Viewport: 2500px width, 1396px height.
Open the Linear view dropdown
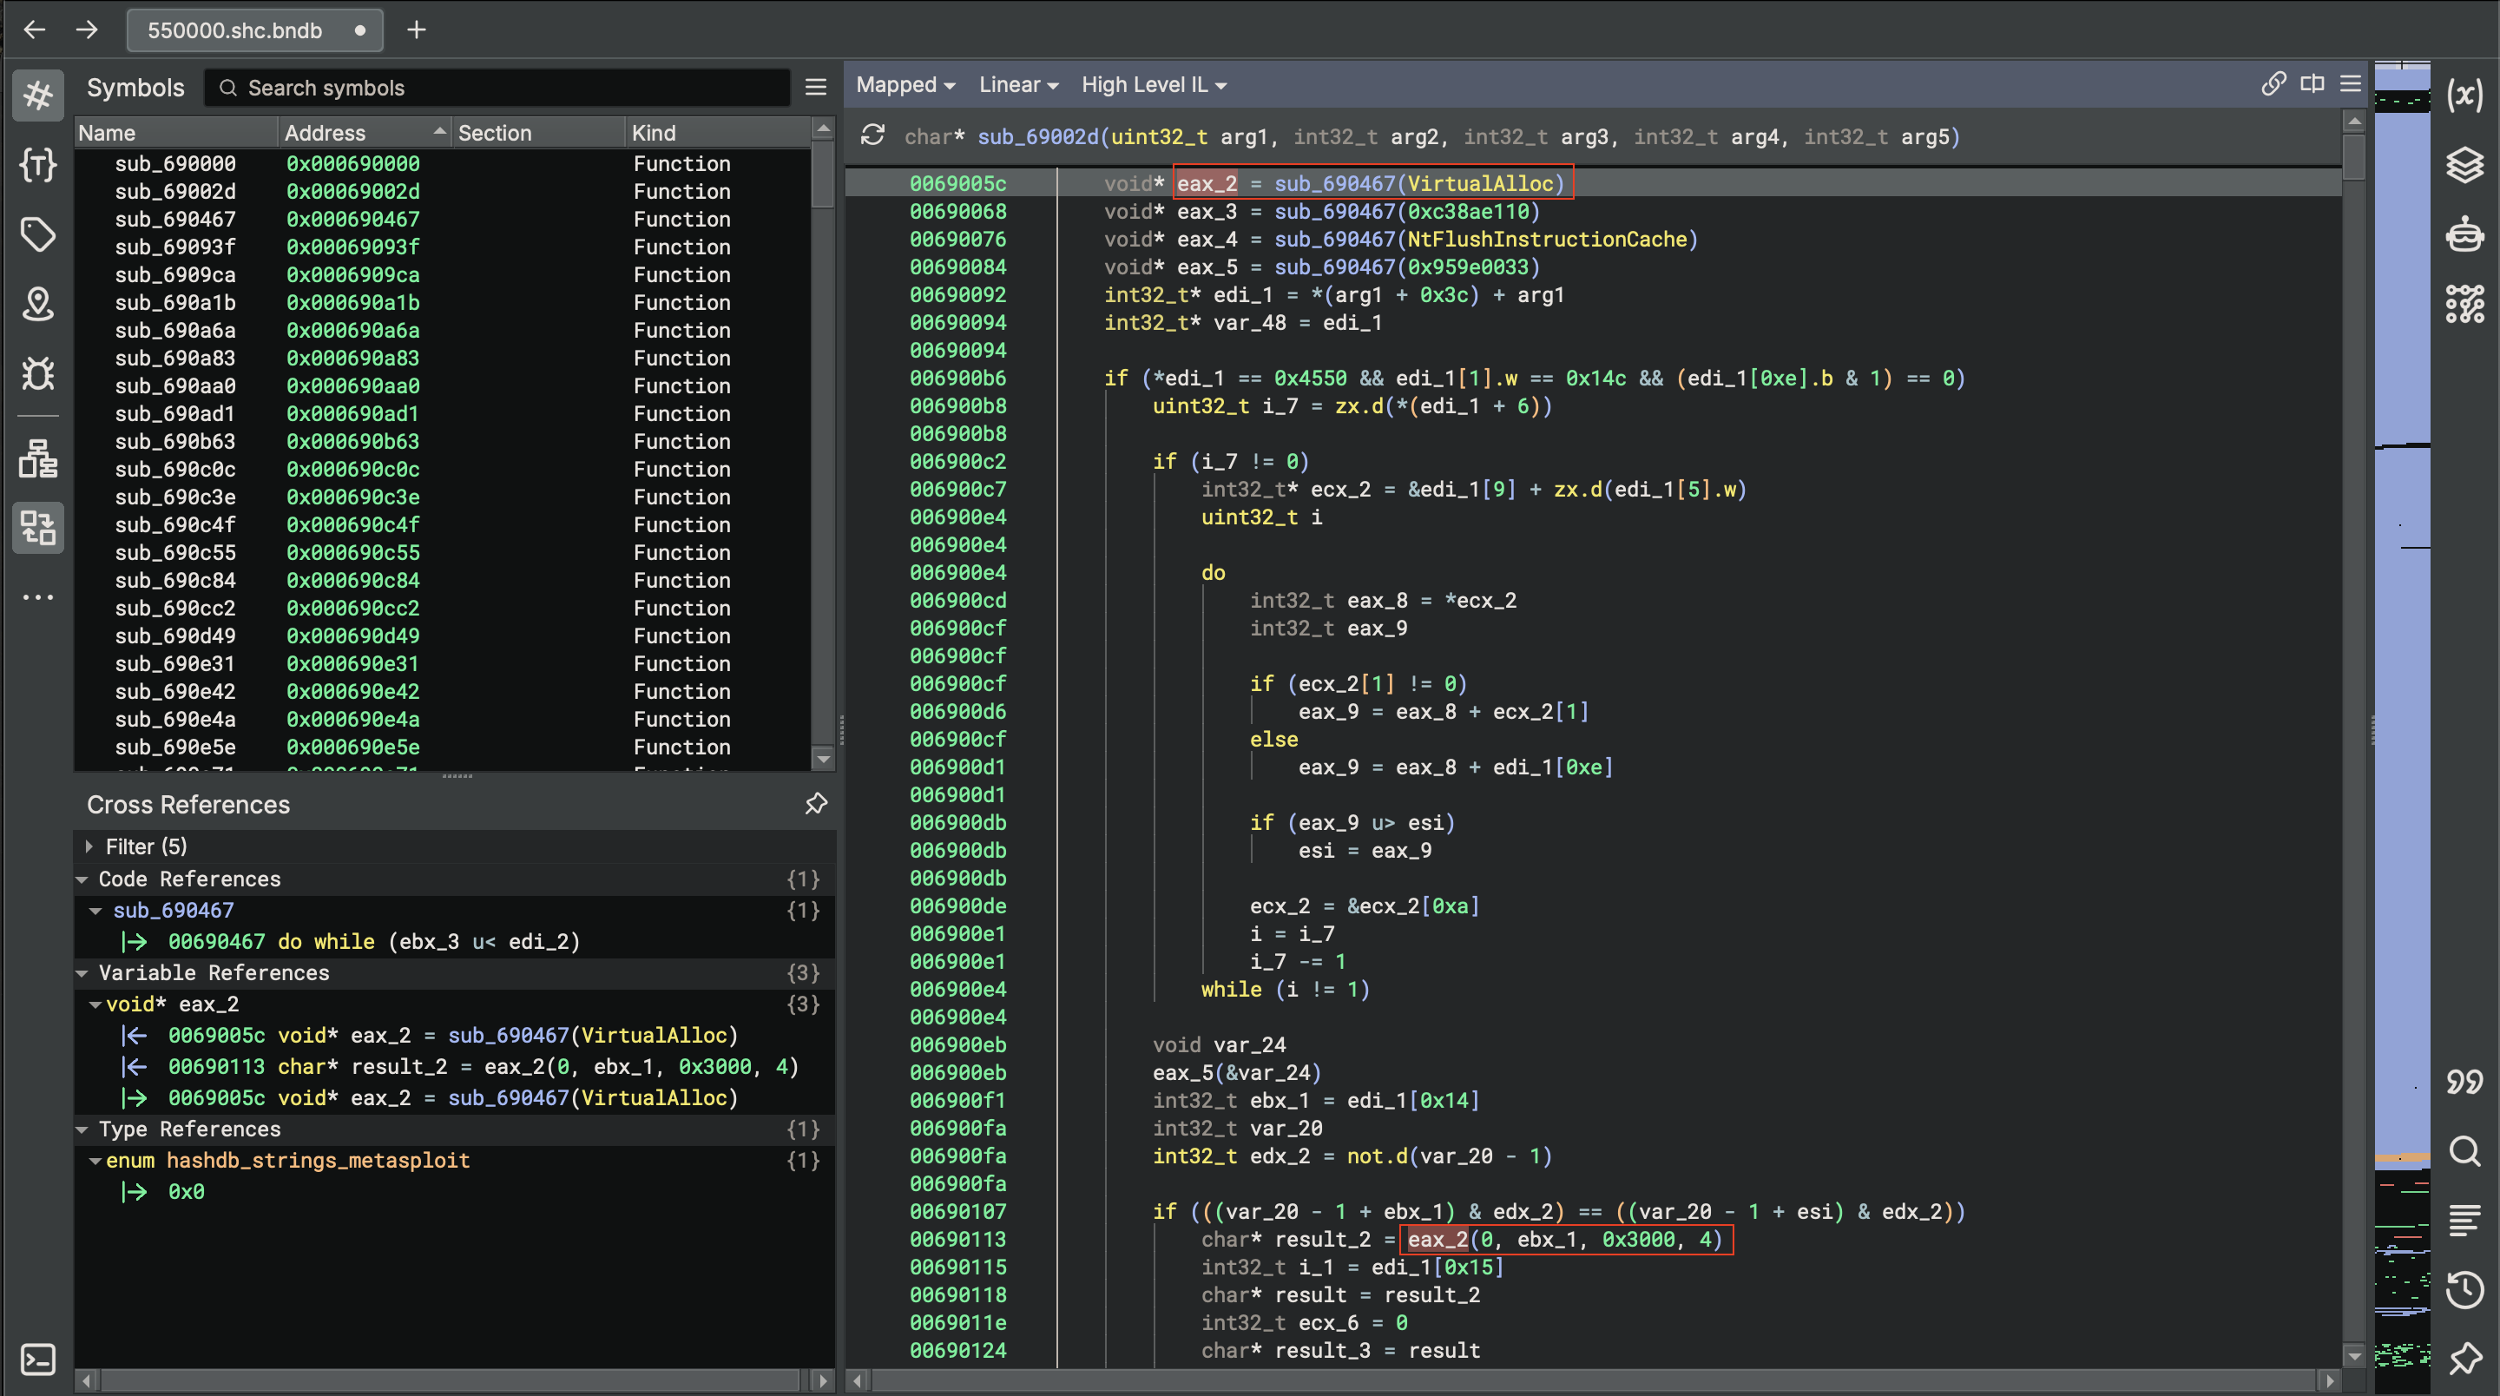pyautogui.click(x=1017, y=85)
